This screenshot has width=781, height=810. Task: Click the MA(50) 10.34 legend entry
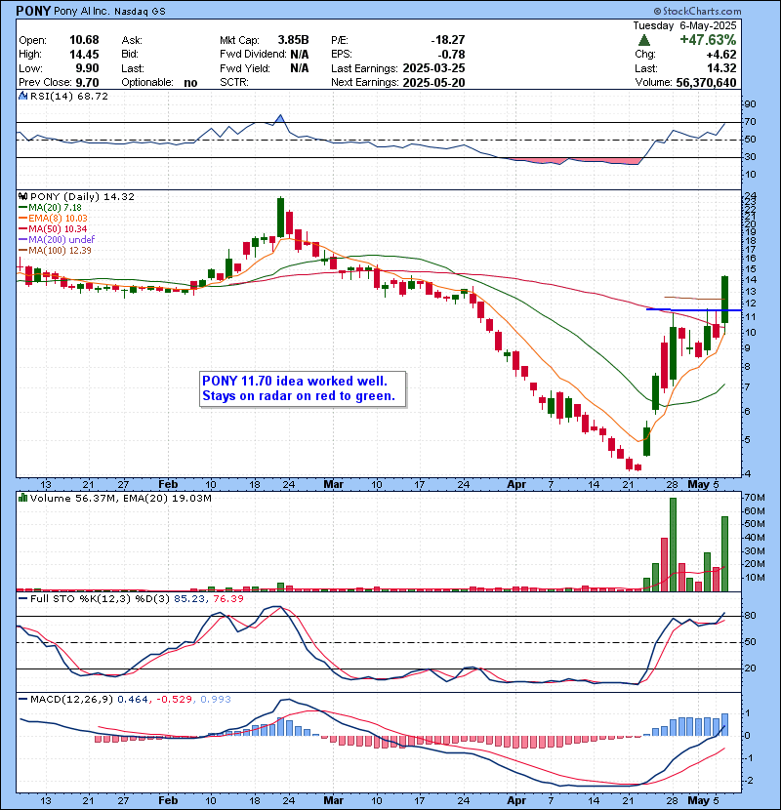53,228
